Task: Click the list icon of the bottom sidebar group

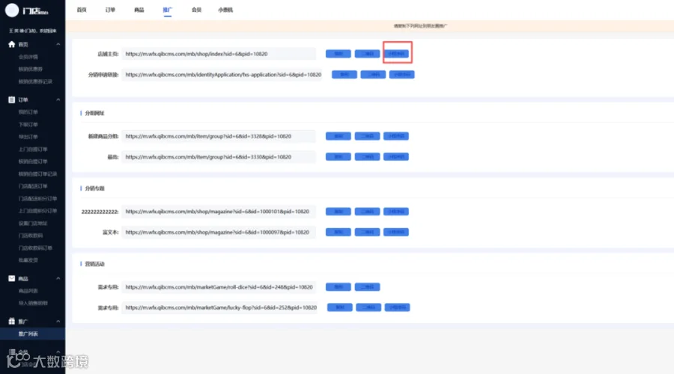Action: point(11,352)
